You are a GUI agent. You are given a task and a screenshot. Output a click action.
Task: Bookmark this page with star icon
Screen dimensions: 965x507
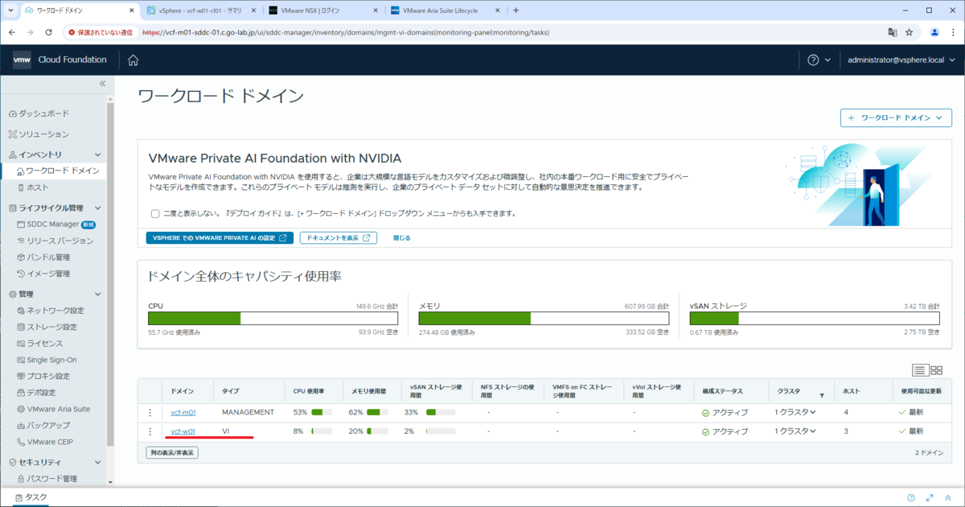point(910,32)
